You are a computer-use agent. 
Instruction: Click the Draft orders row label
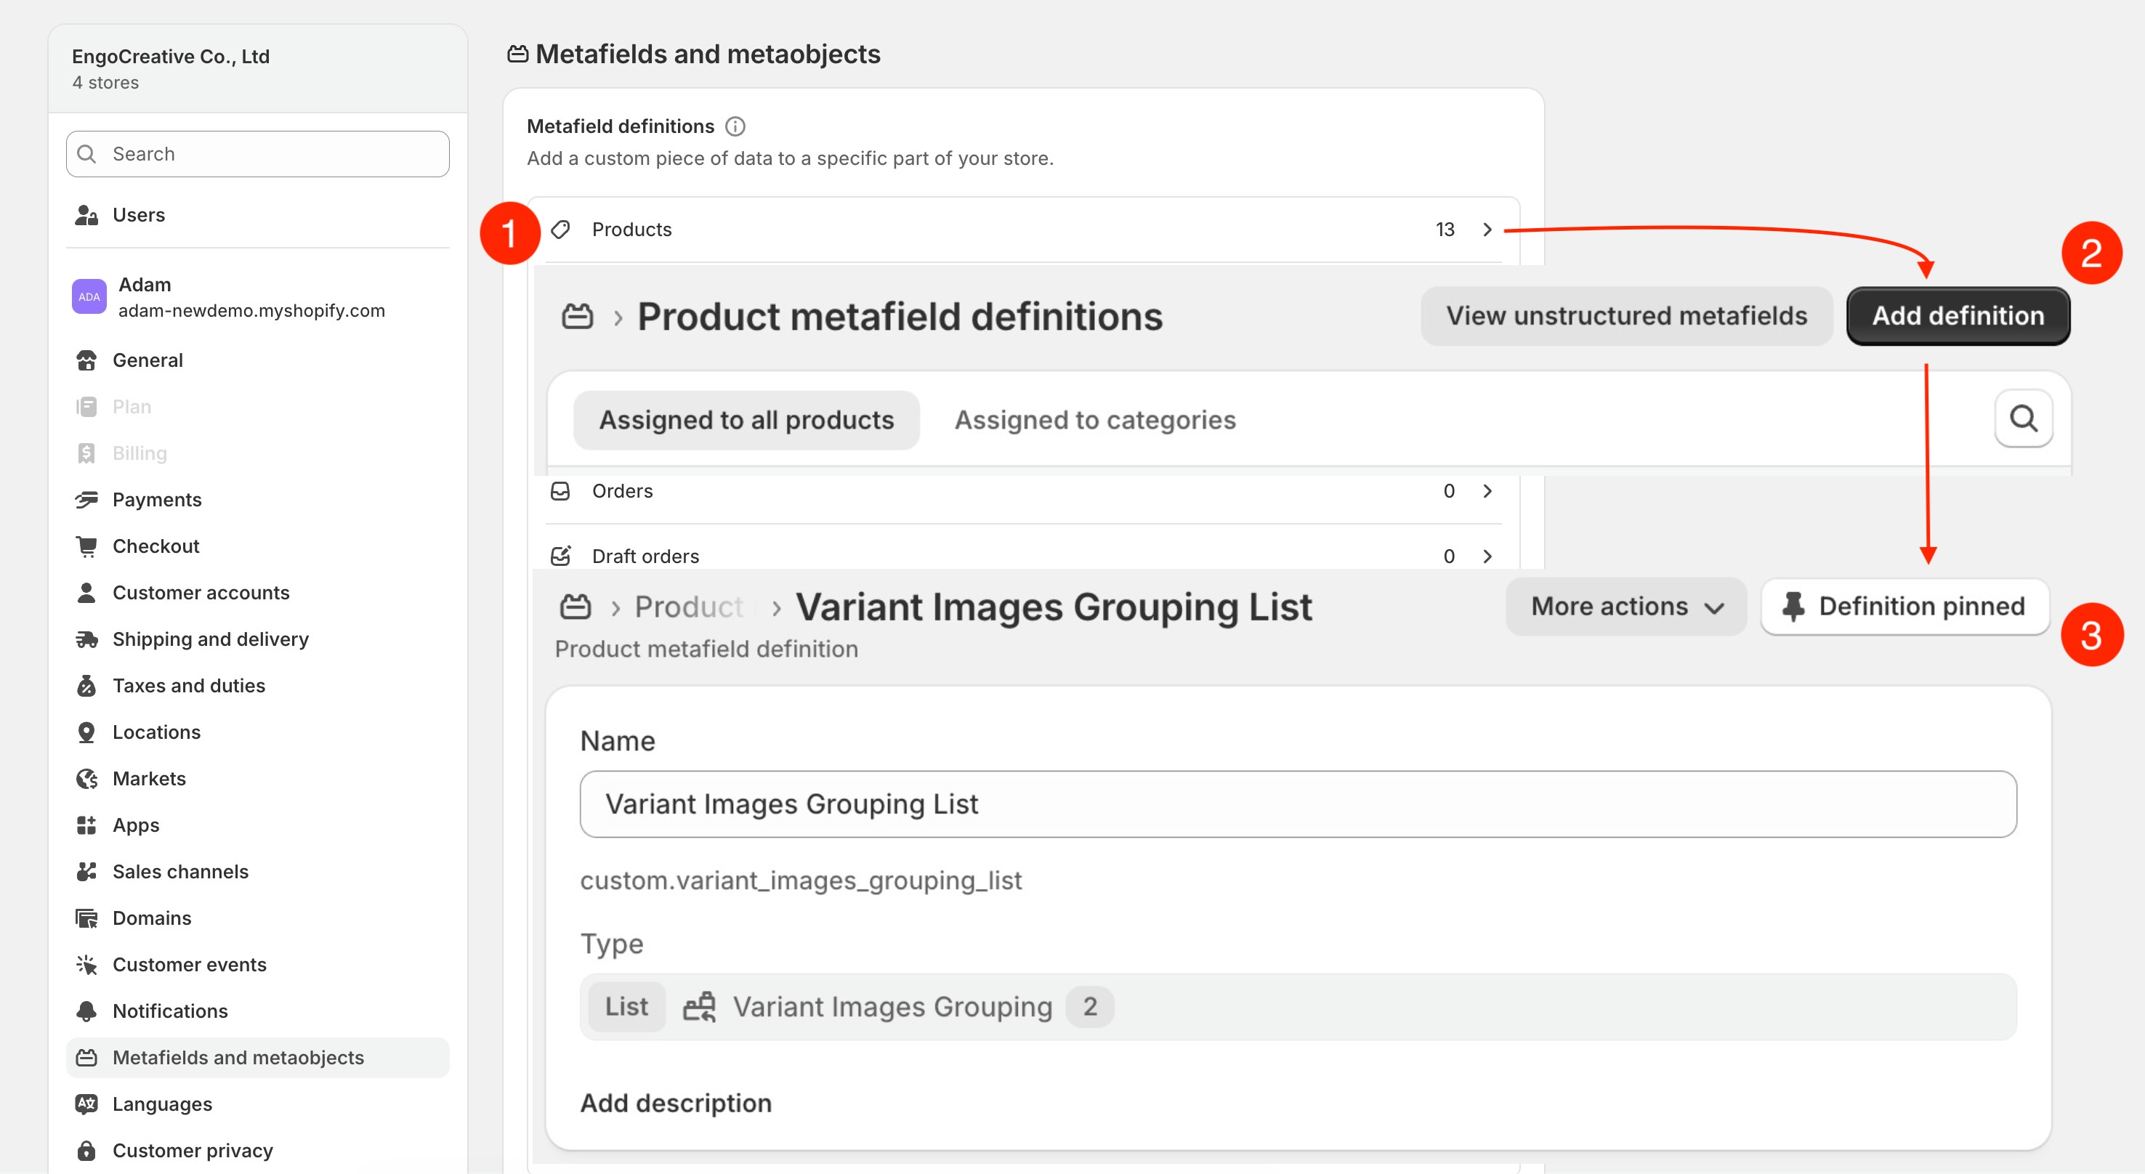(645, 556)
